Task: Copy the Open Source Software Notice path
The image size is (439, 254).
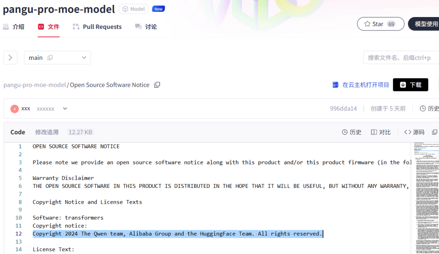Action: click(157, 85)
